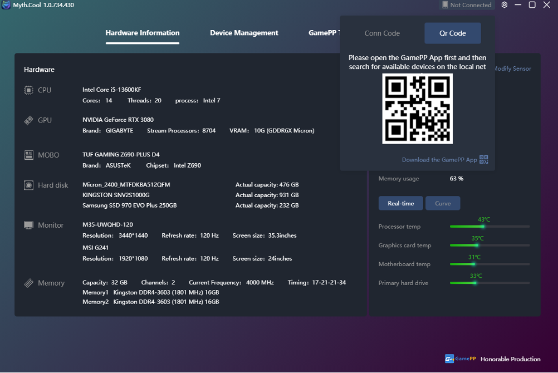The width and height of the screenshot is (558, 373).
Task: Click the GamePP logo at bottom right
Action: tap(460, 359)
